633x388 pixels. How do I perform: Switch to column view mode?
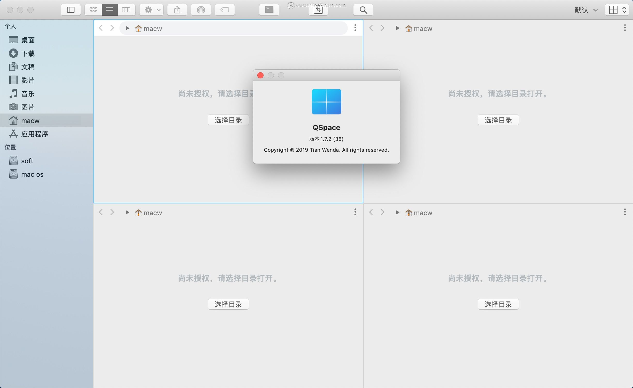coord(126,10)
